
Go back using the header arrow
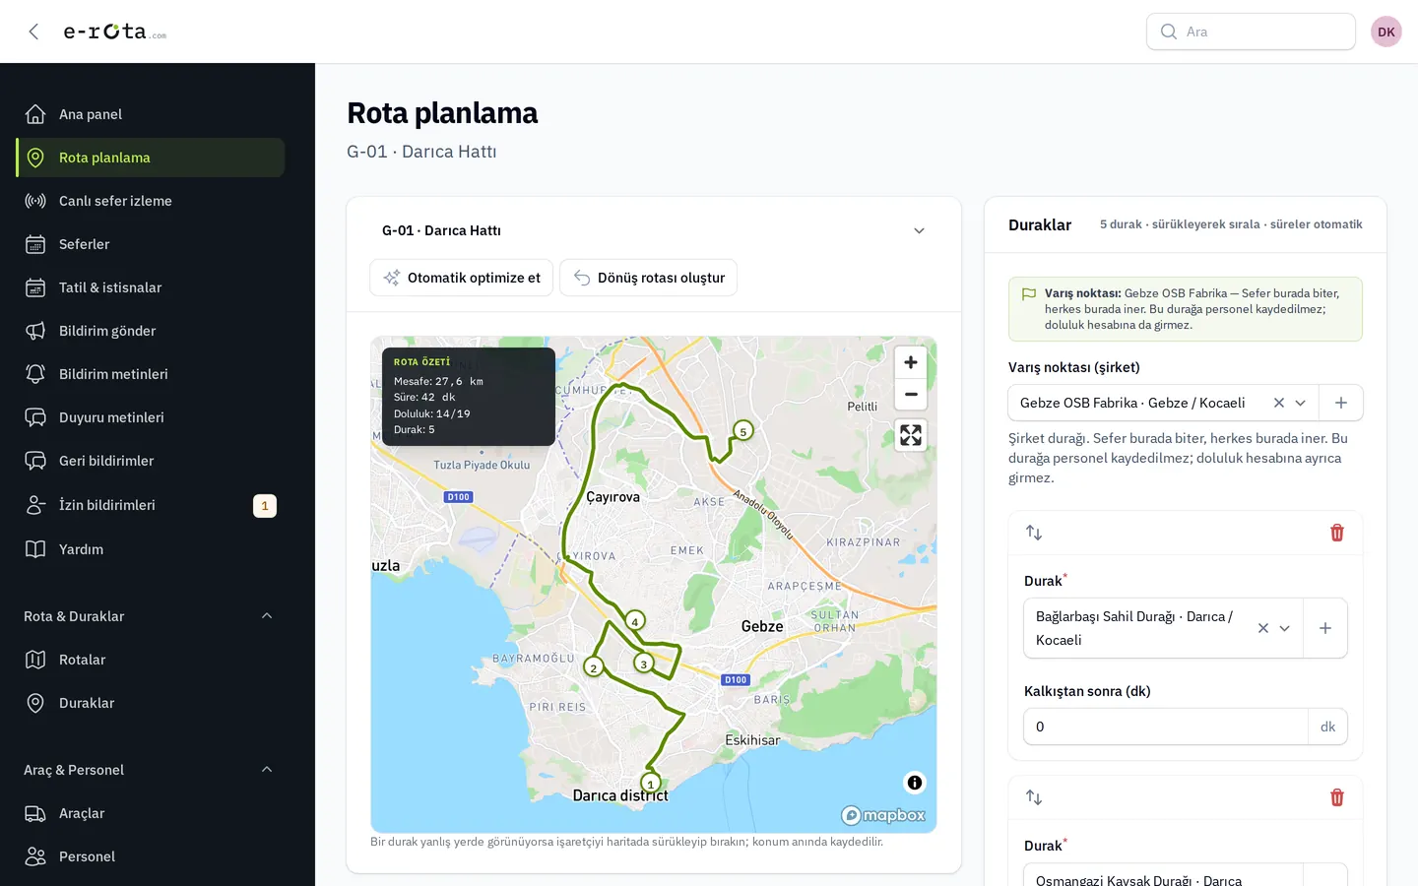tap(34, 32)
